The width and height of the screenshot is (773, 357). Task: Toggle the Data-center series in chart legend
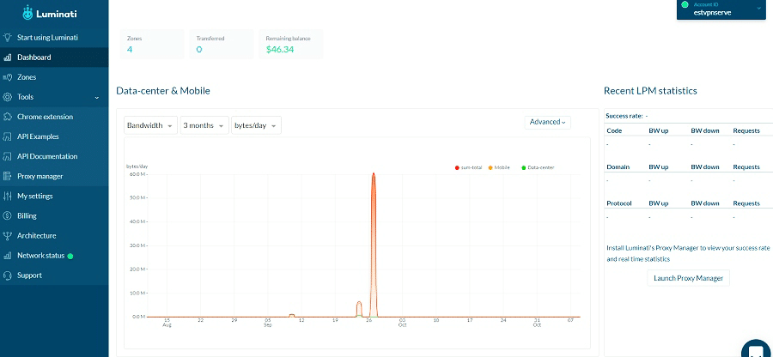point(538,168)
